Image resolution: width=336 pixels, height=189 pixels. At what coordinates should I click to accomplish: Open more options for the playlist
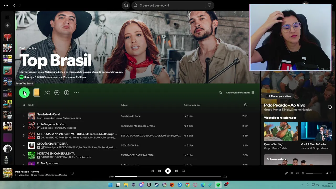tap(76, 93)
